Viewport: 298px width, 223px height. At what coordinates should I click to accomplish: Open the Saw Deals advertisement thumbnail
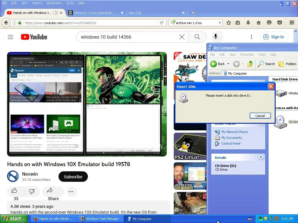tap(190, 67)
